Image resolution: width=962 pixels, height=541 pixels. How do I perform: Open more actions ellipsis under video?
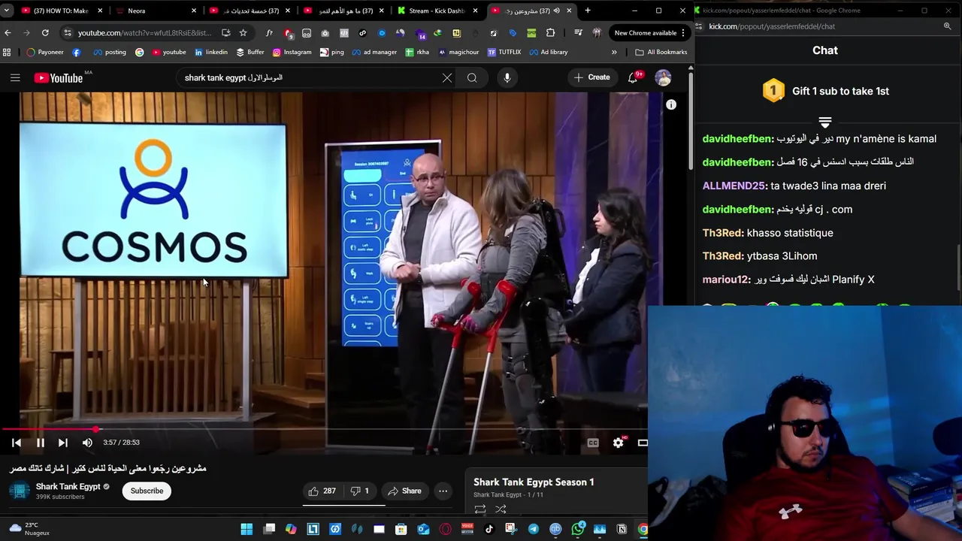coord(443,491)
